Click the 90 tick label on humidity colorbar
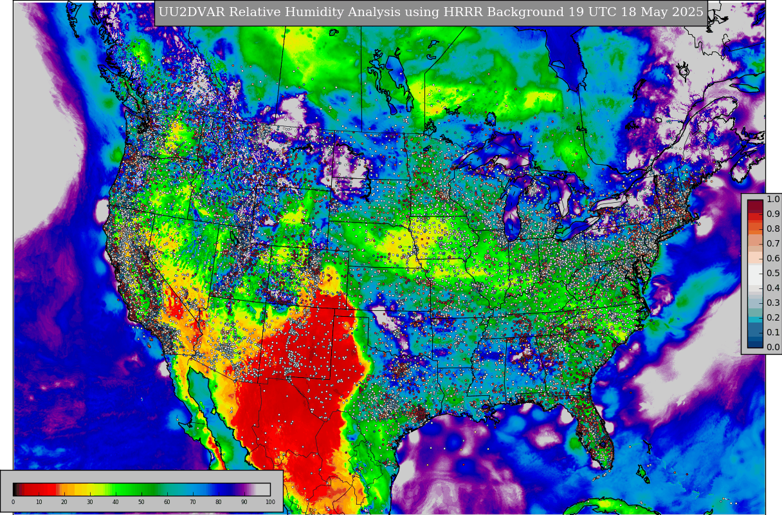Image resolution: width=782 pixels, height=515 pixels. (x=244, y=502)
